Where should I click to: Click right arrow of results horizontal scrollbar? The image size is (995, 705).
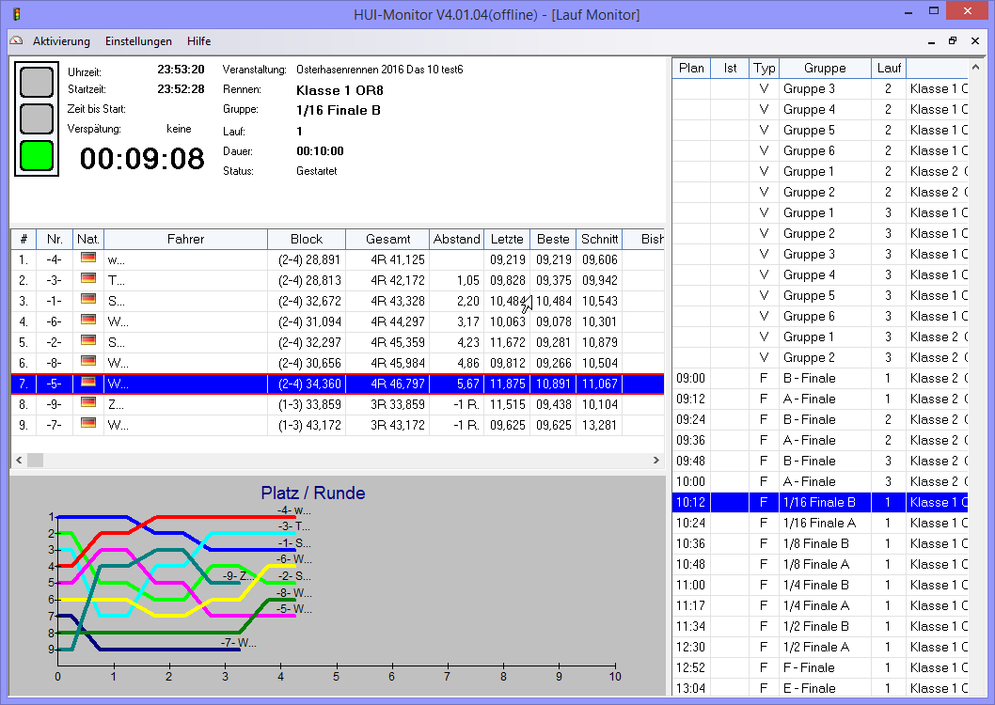[656, 461]
